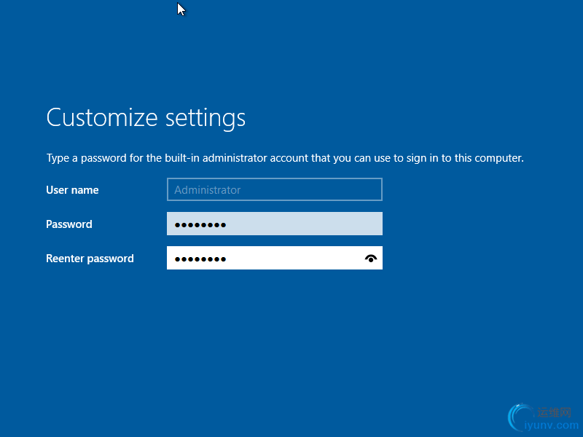The image size is (583, 437).
Task: Focus the Reenter password field
Action: pyautogui.click(x=274, y=258)
